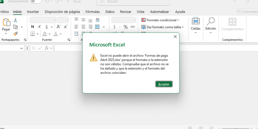Open the Automatizar tab

coord(160,12)
